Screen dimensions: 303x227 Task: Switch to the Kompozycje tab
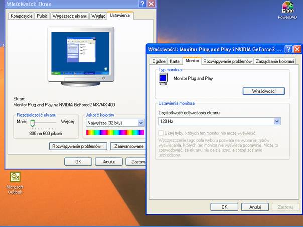(21, 16)
